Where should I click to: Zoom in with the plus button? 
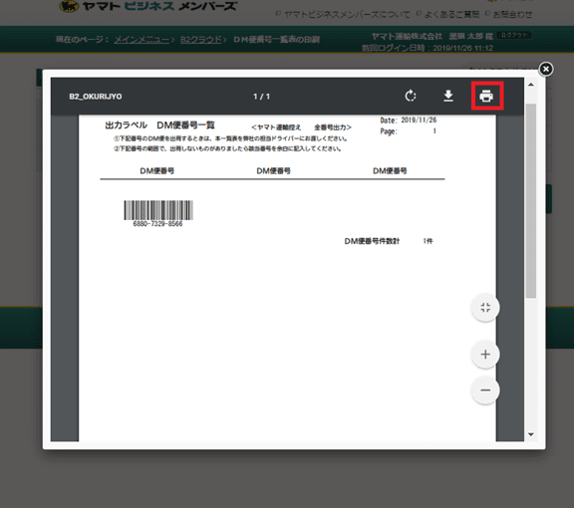point(485,354)
